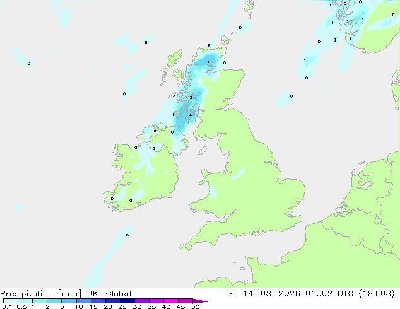Image resolution: width=400 pixels, height=309 pixels.
Task: Click the 0.1–0.5 mm legend swatch
Action: coord(11,301)
